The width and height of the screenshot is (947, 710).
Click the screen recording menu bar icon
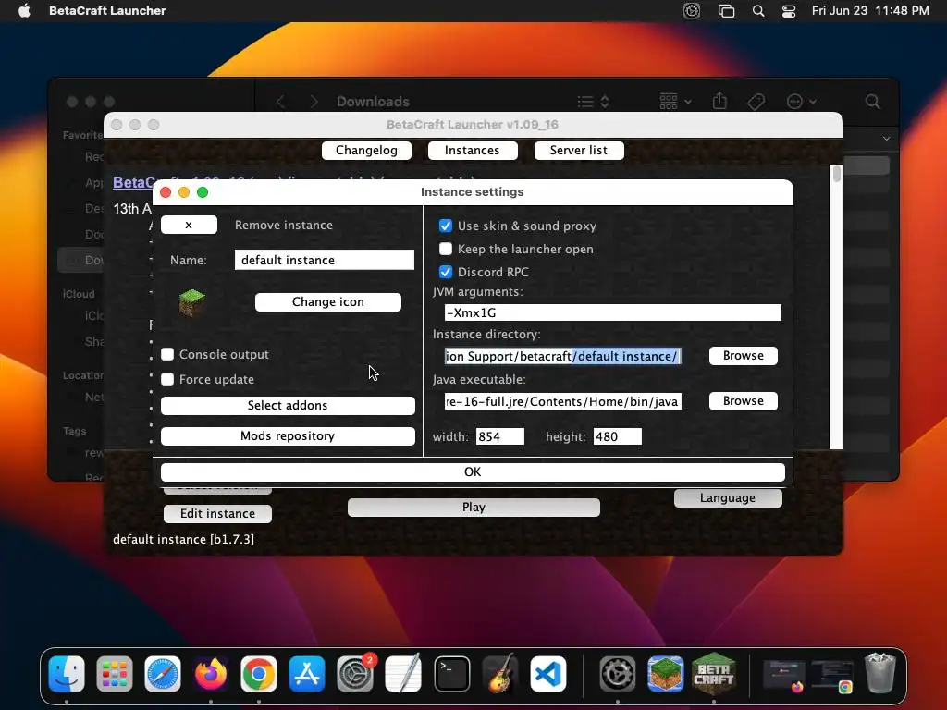(x=692, y=11)
